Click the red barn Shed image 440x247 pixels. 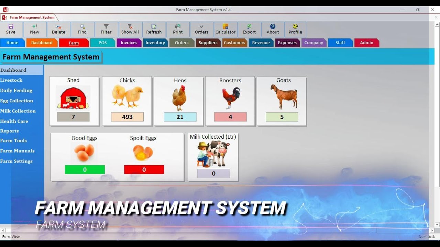tap(73, 98)
